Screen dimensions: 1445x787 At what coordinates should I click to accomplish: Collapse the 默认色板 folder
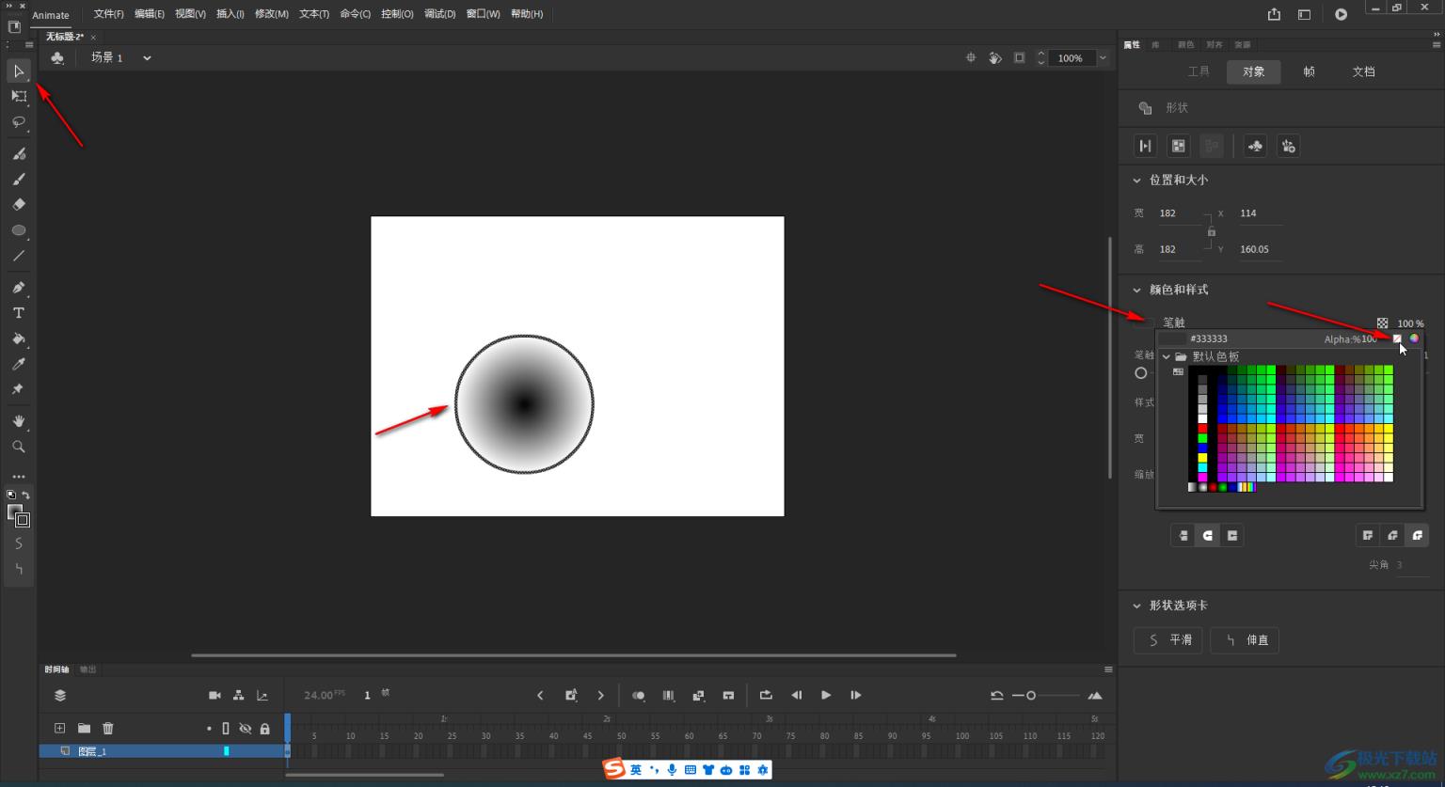1167,357
